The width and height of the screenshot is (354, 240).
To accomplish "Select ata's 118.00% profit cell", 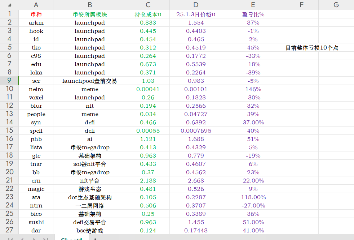I will (253, 197).
